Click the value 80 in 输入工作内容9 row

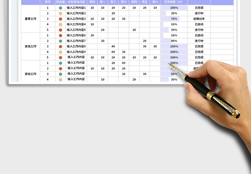(113, 52)
